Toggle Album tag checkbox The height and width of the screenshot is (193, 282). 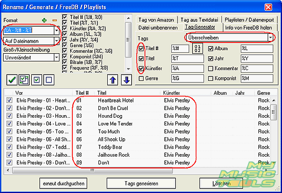[x=211, y=49]
